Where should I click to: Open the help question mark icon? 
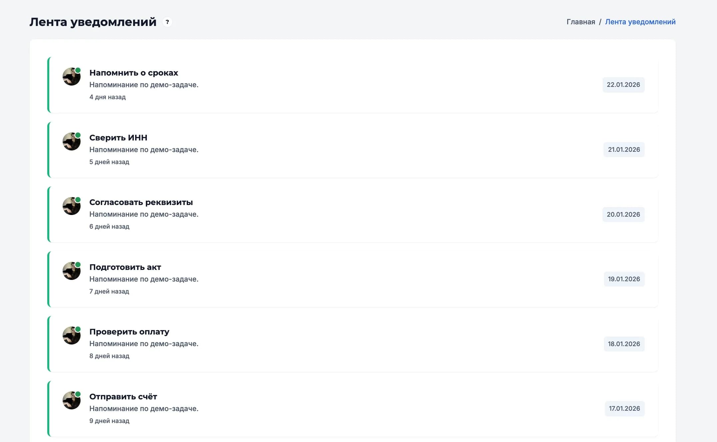pos(167,22)
